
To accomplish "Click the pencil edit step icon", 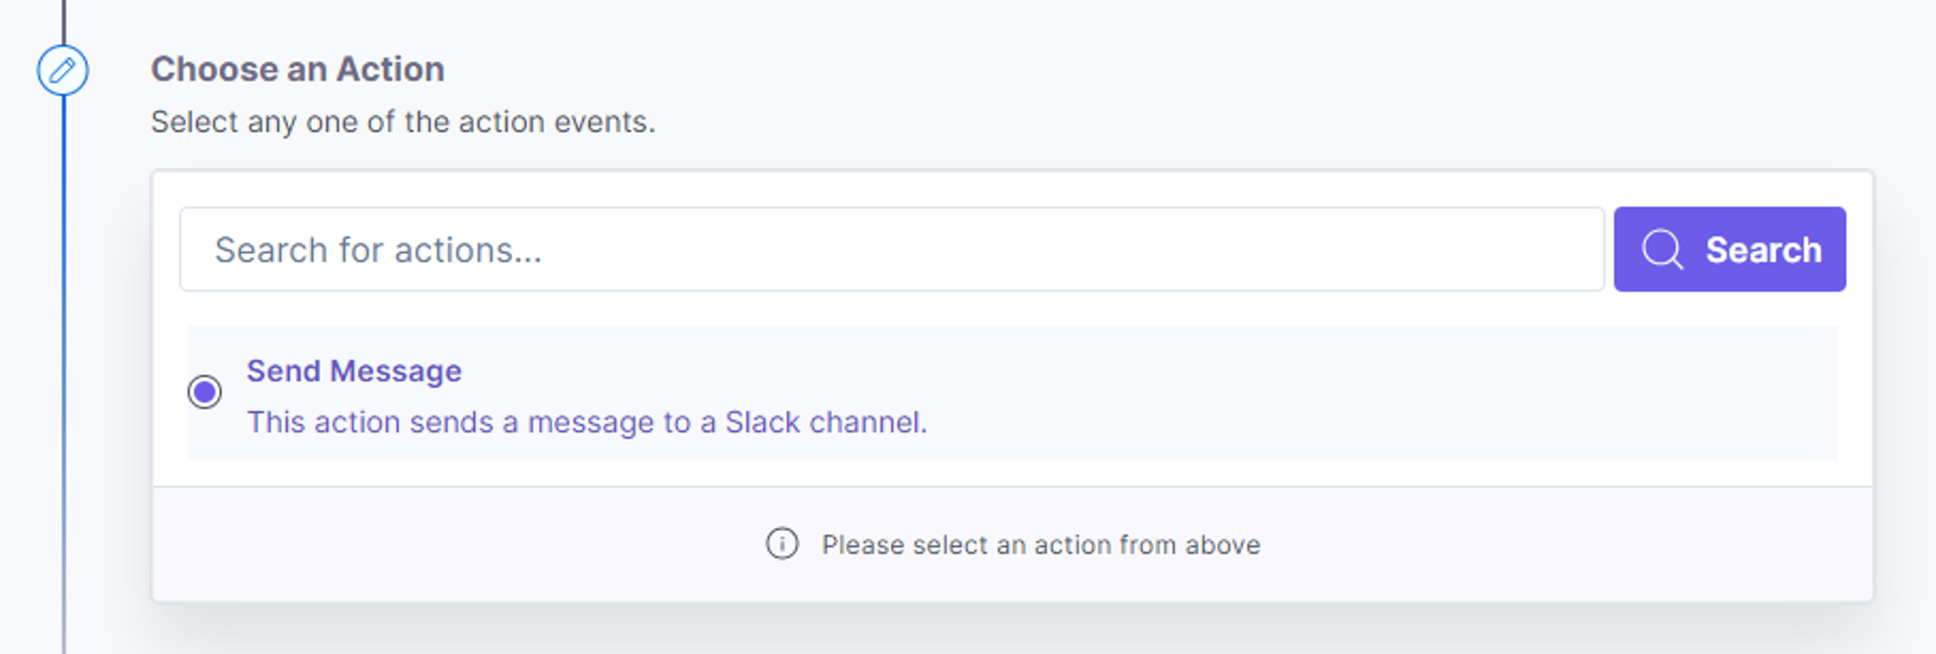I will click(63, 71).
